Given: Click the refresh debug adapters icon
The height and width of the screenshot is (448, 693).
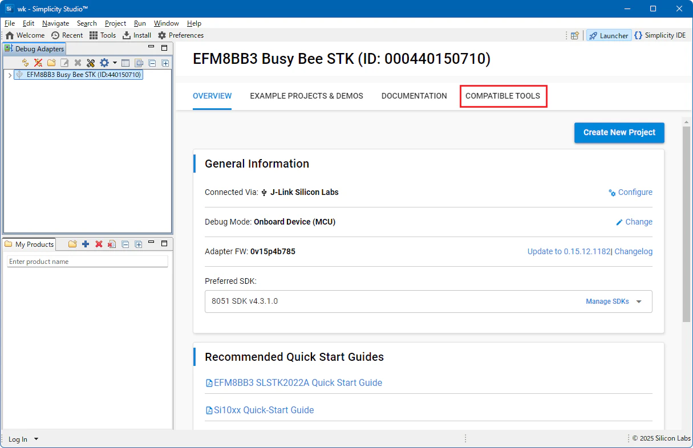Looking at the screenshot, I should [25, 63].
